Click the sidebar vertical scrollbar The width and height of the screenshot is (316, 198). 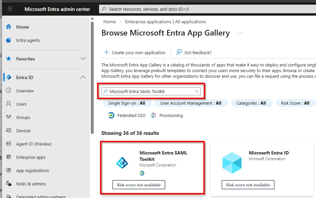coord(92,78)
